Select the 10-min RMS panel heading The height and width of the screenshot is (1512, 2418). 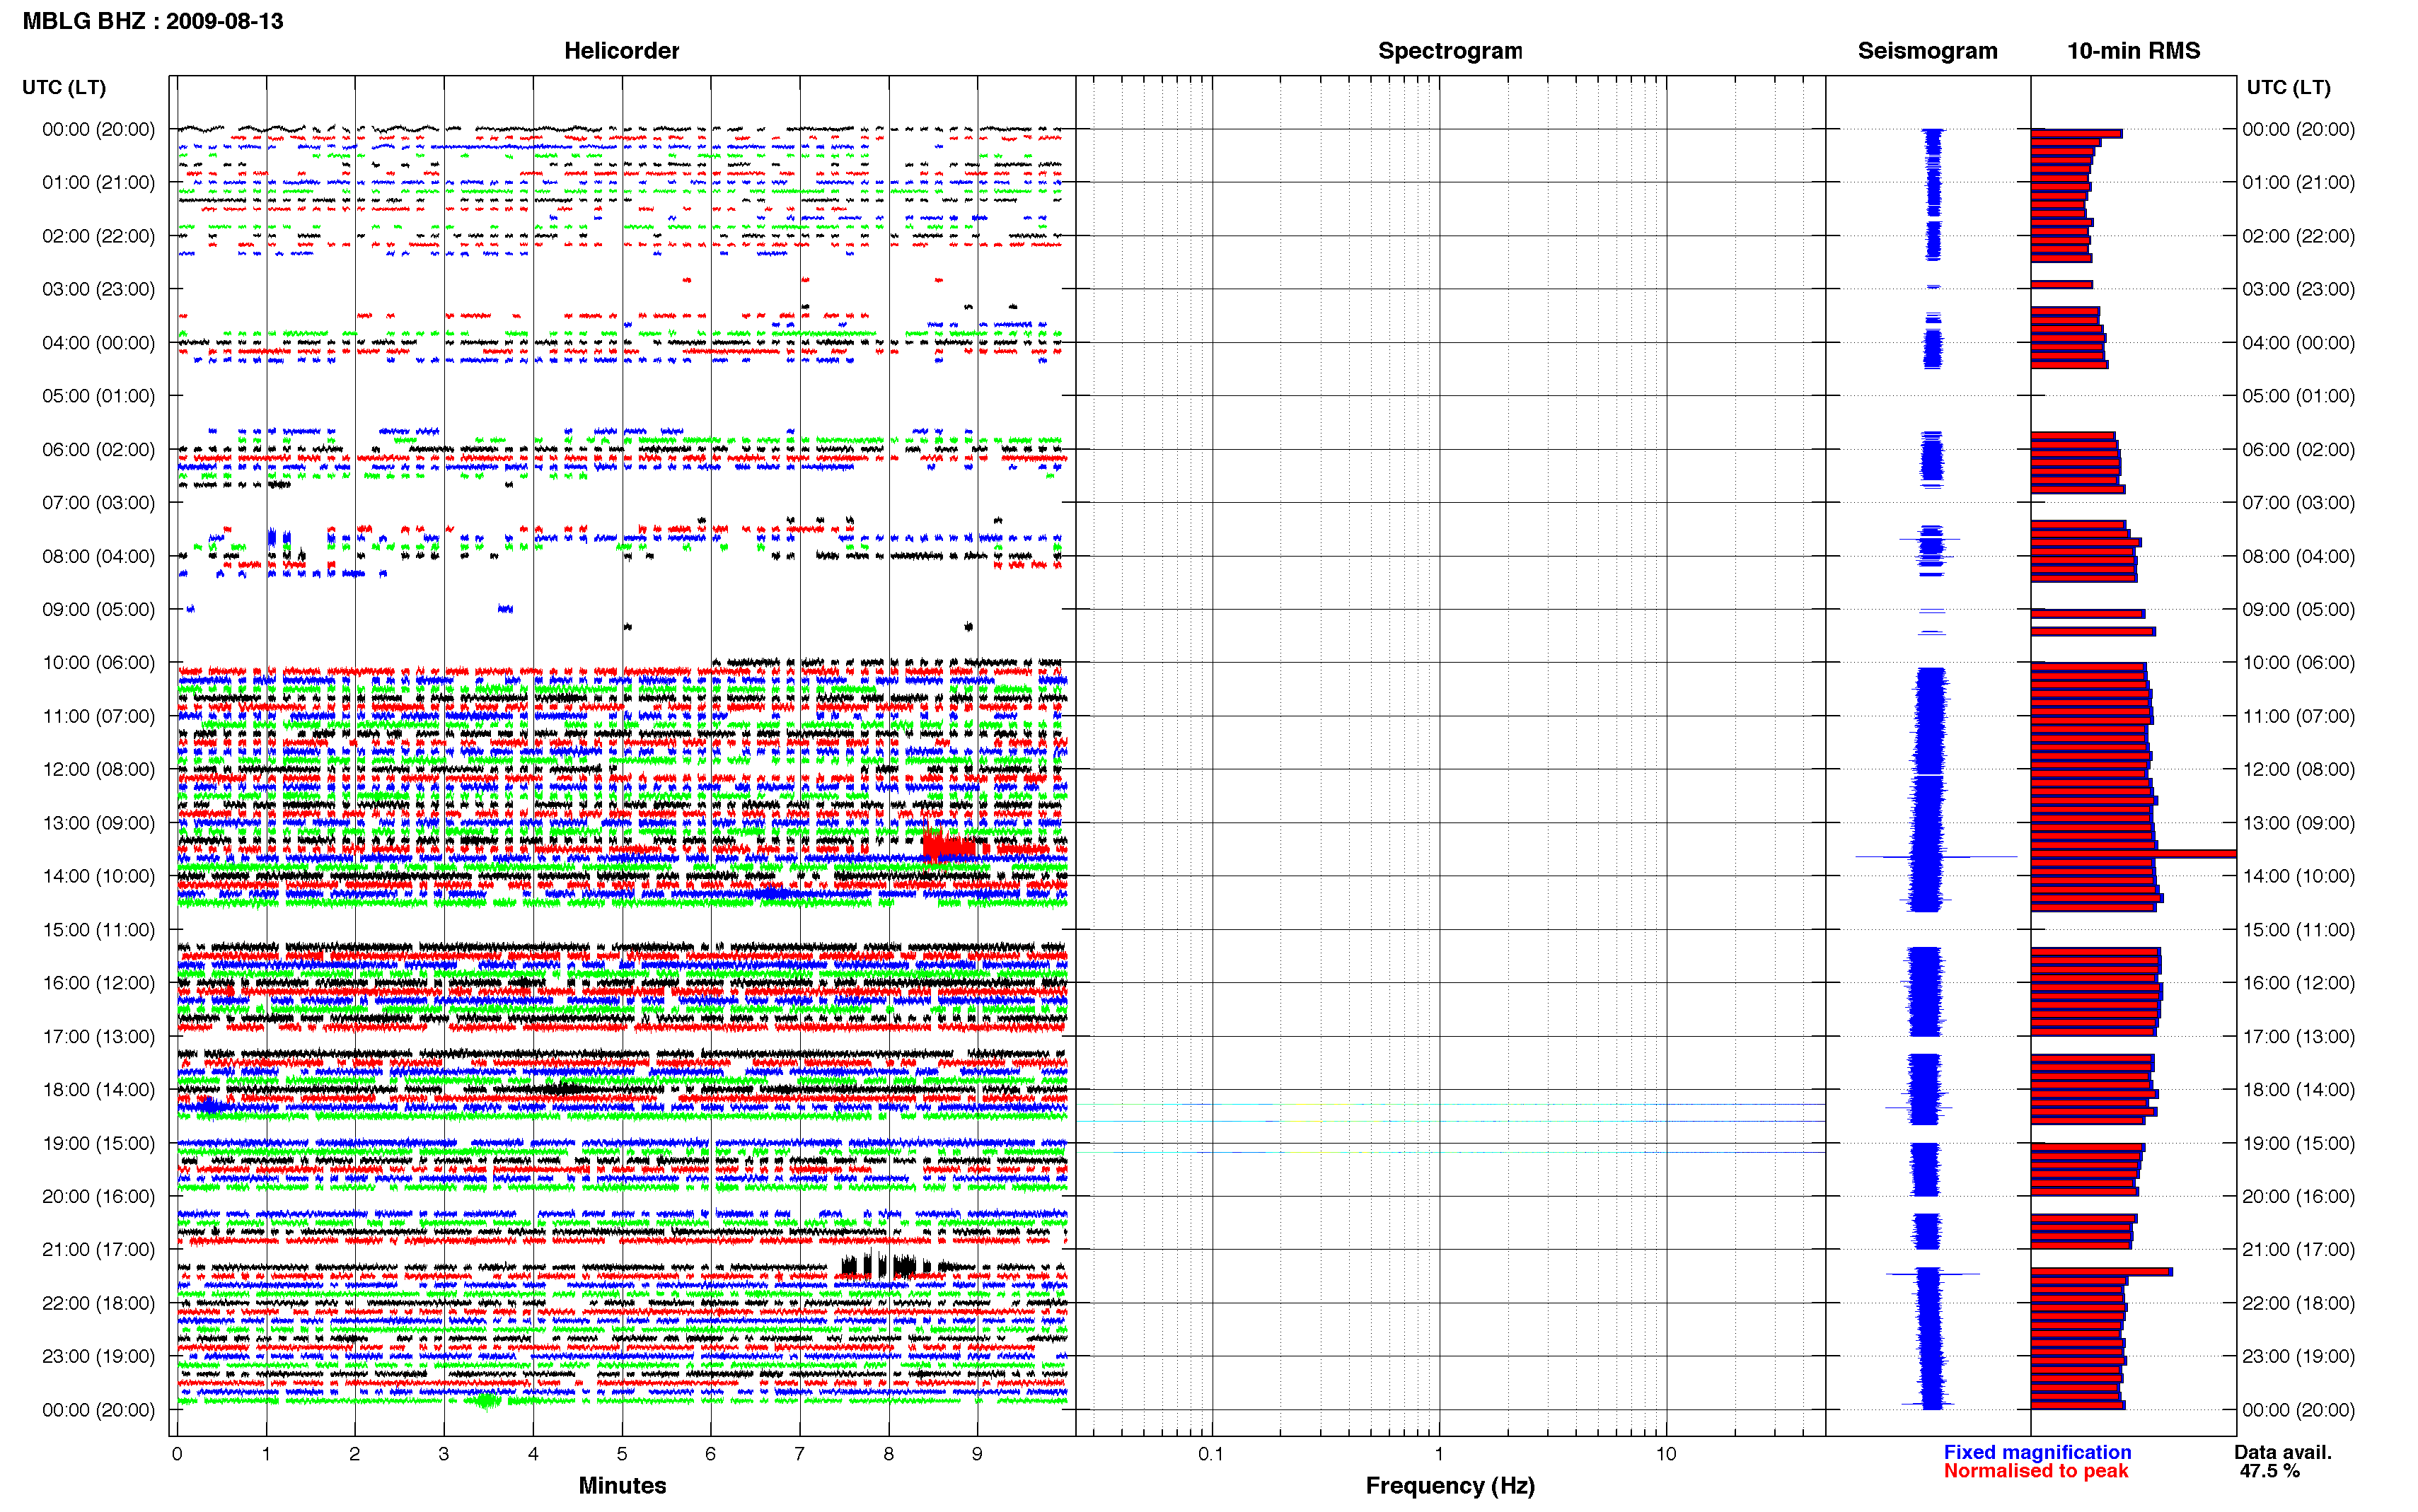coord(2133,51)
